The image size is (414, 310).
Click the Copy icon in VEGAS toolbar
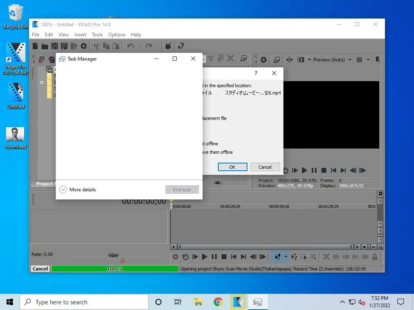[x=106, y=46]
